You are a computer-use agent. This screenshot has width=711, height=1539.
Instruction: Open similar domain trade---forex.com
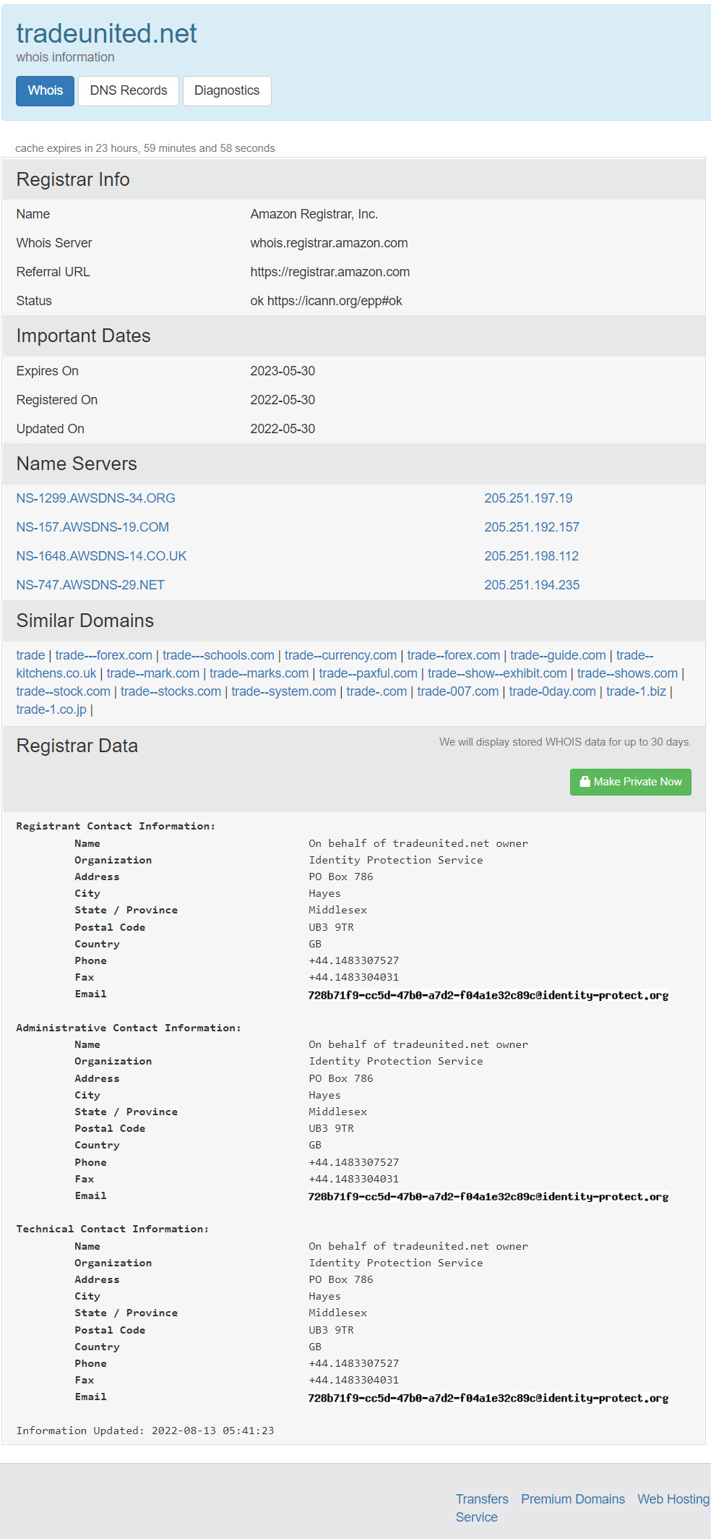(103, 655)
